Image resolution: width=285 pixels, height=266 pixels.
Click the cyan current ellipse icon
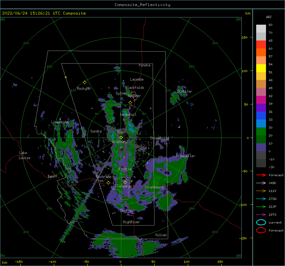point(261,222)
